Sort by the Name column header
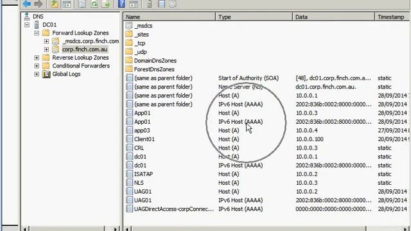411x231 pixels. tap(170, 17)
